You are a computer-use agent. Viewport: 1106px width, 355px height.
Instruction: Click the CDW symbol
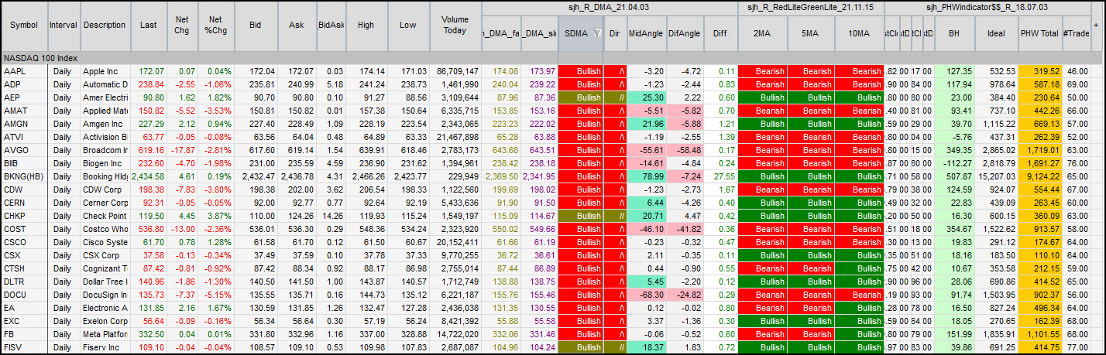15,189
